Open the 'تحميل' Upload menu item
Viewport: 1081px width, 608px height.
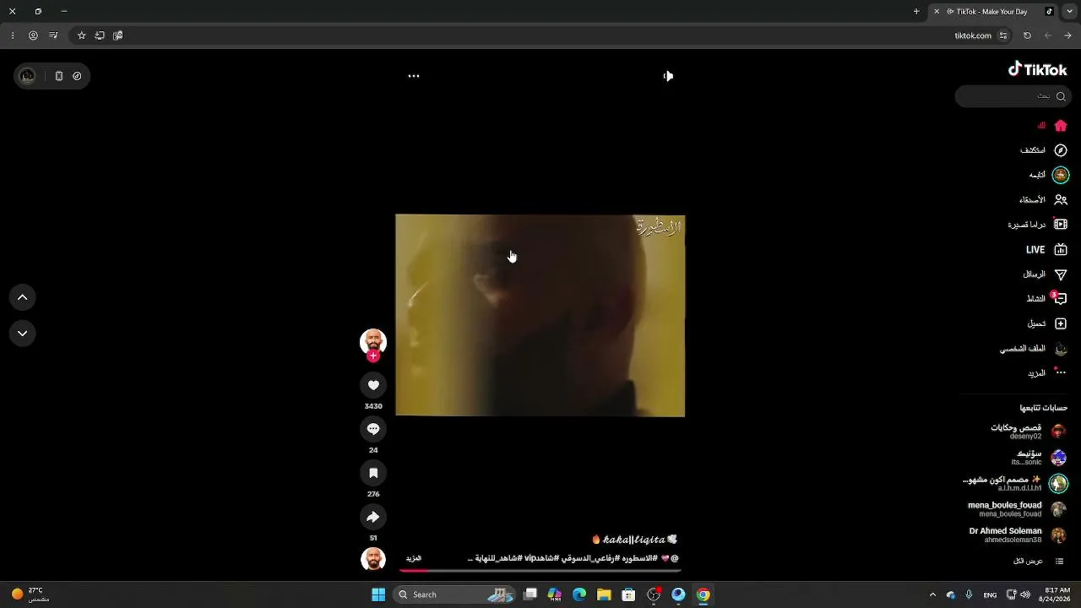point(1037,323)
